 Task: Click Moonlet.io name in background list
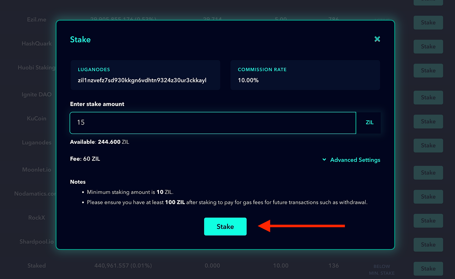pos(36,170)
